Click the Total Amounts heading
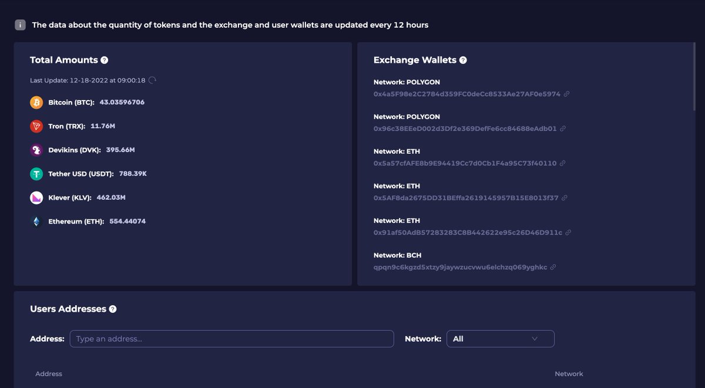 [x=64, y=60]
